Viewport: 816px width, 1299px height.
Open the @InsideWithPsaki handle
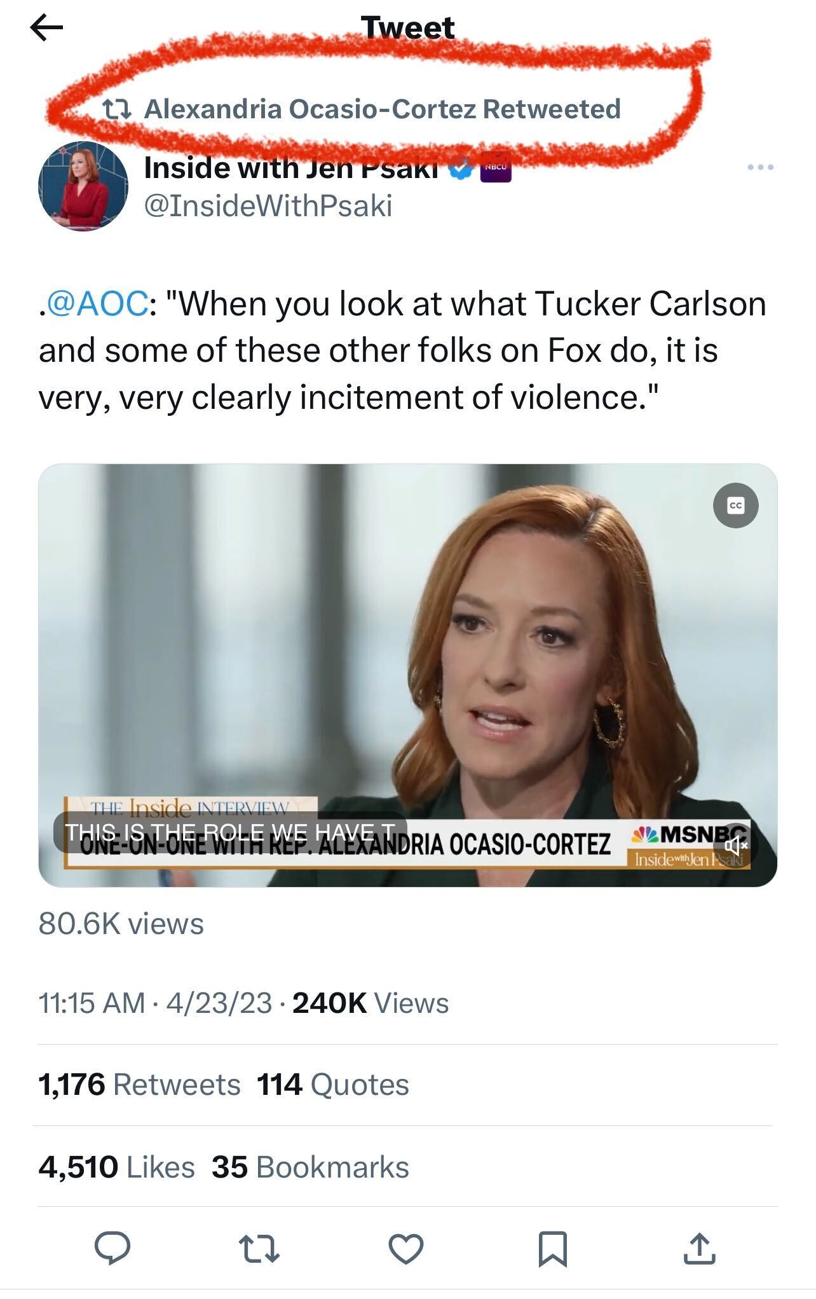coord(268,206)
